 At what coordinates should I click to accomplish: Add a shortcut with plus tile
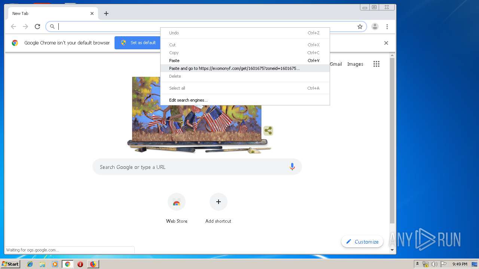coord(218,208)
